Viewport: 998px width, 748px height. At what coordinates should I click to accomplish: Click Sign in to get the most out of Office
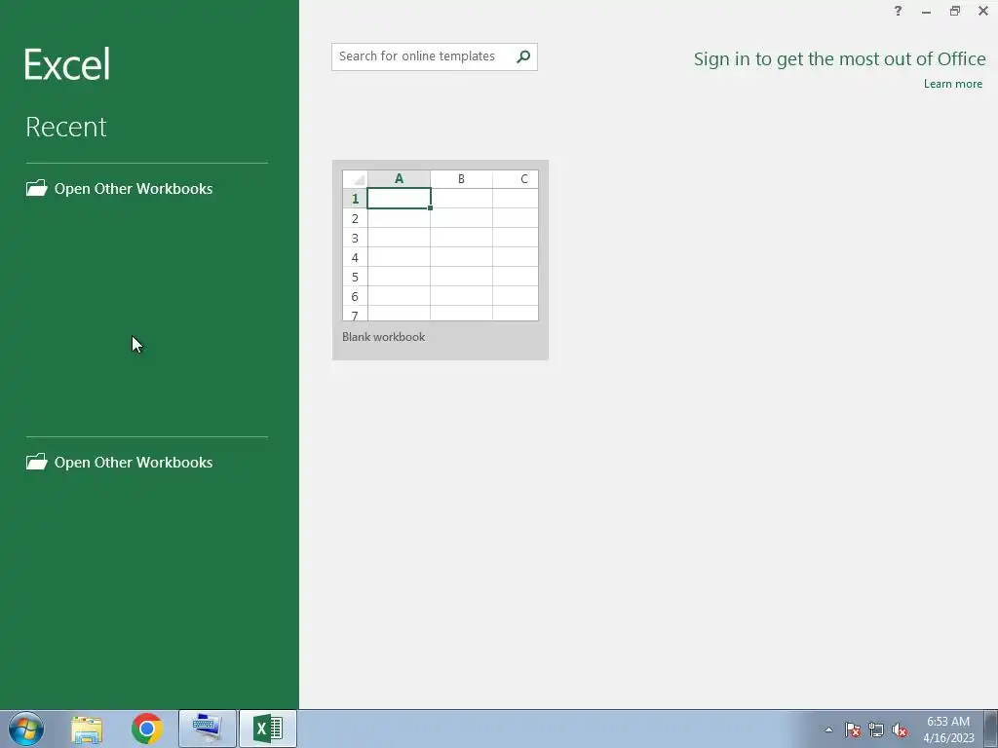point(839,59)
